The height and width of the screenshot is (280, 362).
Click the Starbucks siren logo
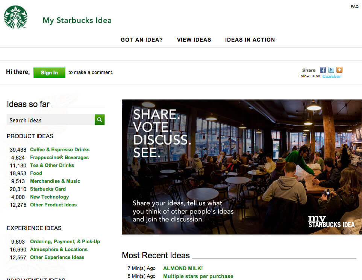[x=15, y=17]
